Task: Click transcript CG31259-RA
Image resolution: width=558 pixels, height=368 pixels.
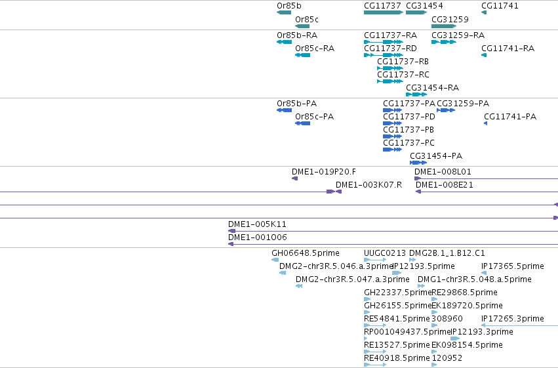Action: 444,42
